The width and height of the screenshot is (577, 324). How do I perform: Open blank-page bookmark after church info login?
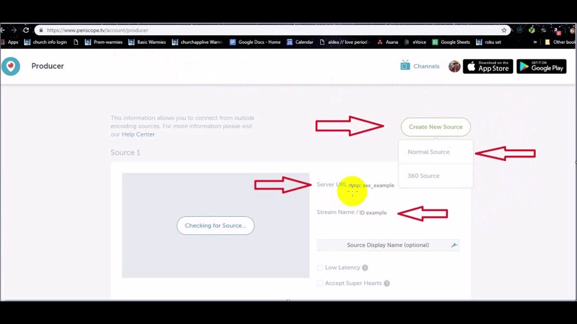76,42
